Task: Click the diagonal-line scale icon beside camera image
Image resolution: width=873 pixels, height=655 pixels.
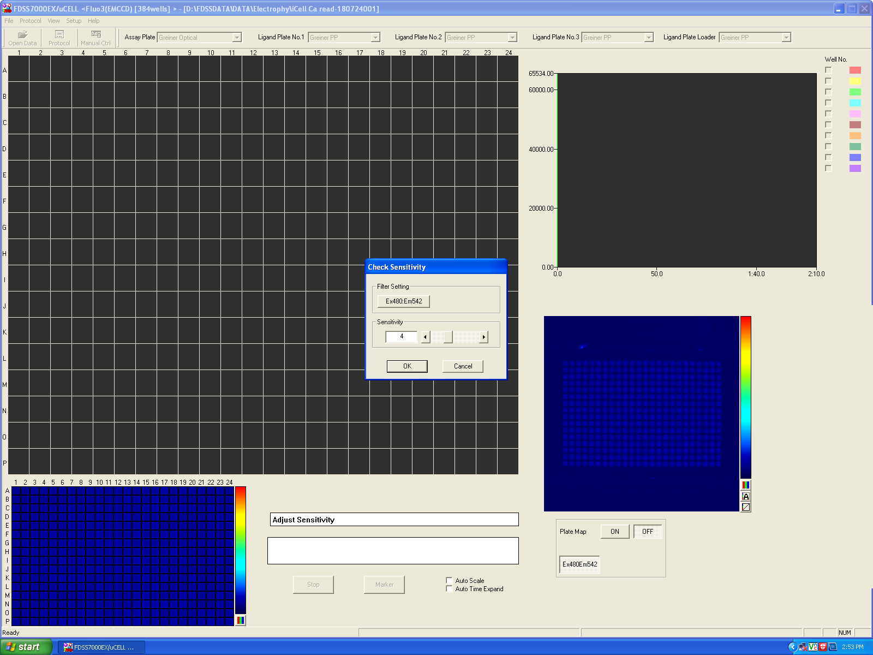Action: pyautogui.click(x=746, y=507)
